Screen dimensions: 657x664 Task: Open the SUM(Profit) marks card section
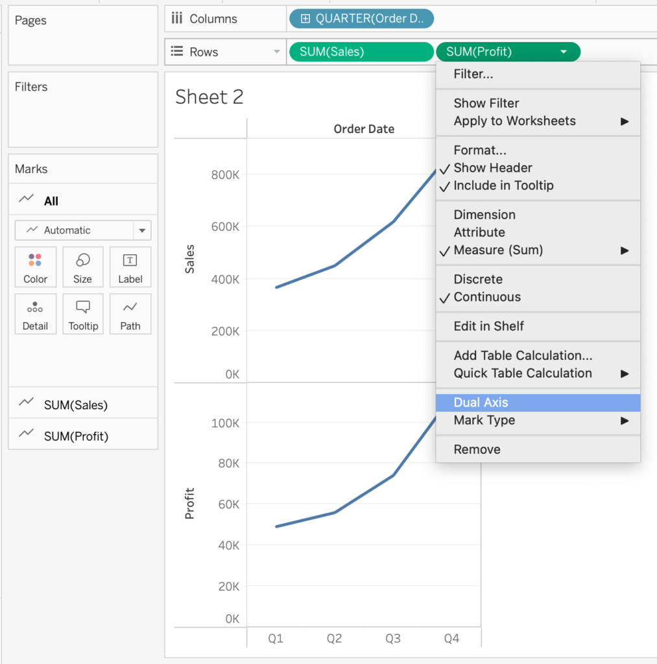pos(76,436)
